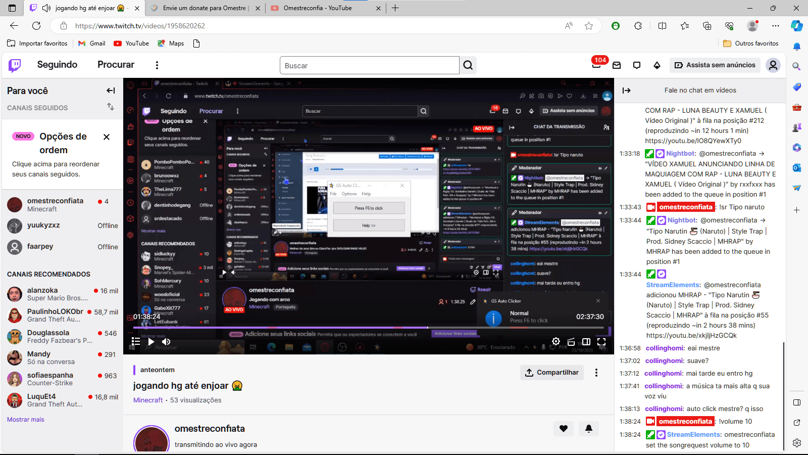Switch to the Envie um donate browser tab
The height and width of the screenshot is (455, 808).
tap(205, 8)
